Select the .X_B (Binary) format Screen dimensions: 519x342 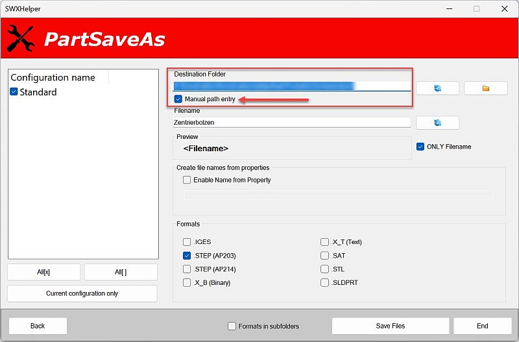[187, 283]
